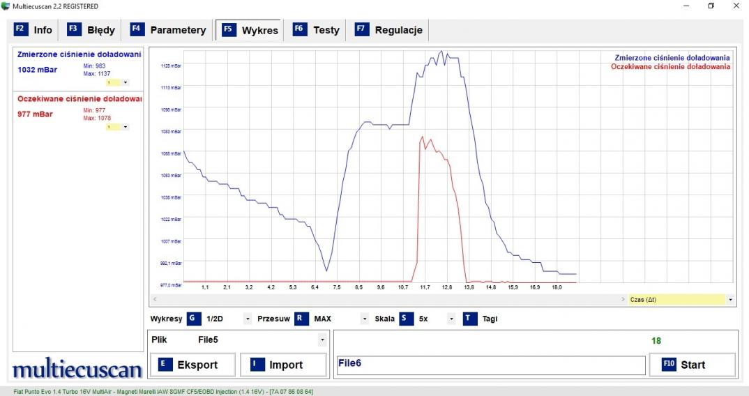Click the E icon on Eksport
This screenshot has width=749, height=396.
click(x=165, y=365)
